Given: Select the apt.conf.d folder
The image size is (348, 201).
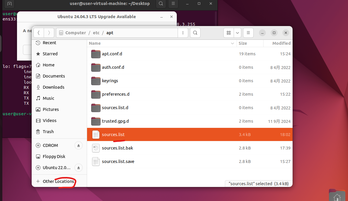Looking at the screenshot, I should click(190, 54).
